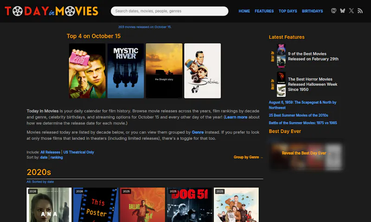
Task: Open the Mystic River poster
Action: 126,71
